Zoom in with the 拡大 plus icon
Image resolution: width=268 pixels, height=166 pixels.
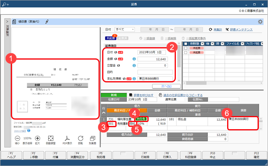click(37, 138)
